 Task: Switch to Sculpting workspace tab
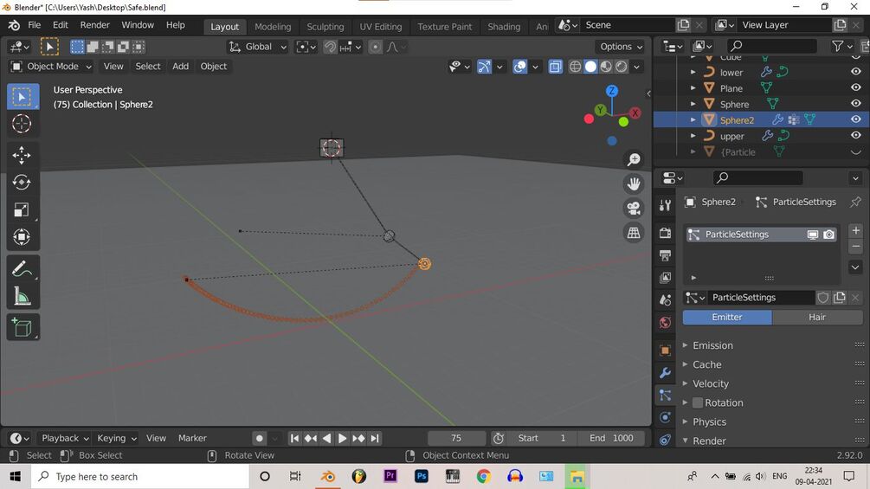325,27
